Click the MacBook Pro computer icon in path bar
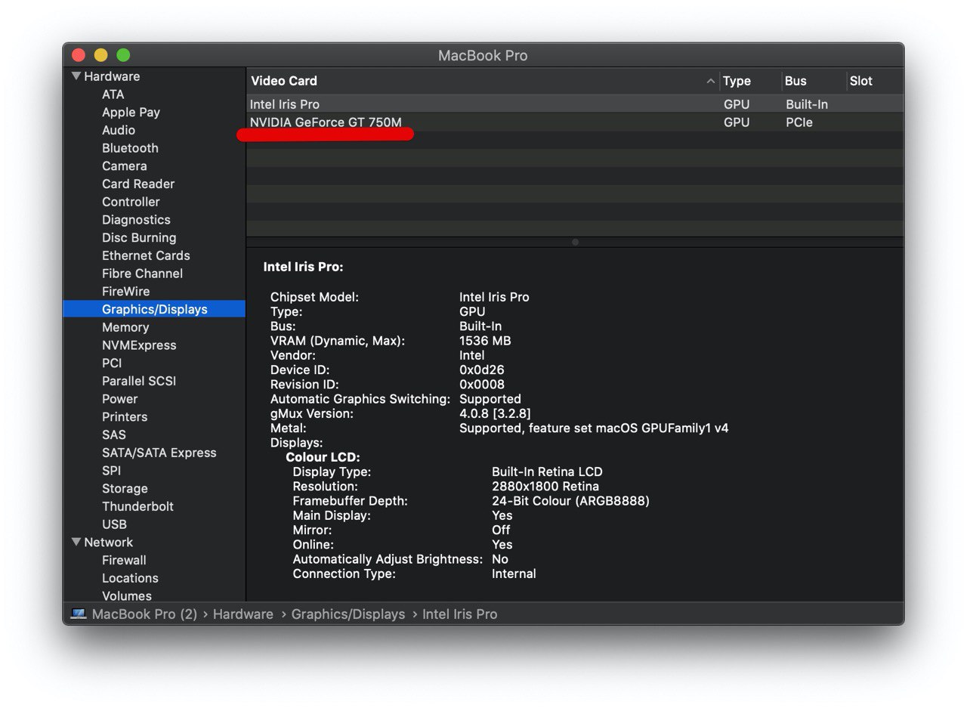Screen dimensions: 967x708 [79, 614]
